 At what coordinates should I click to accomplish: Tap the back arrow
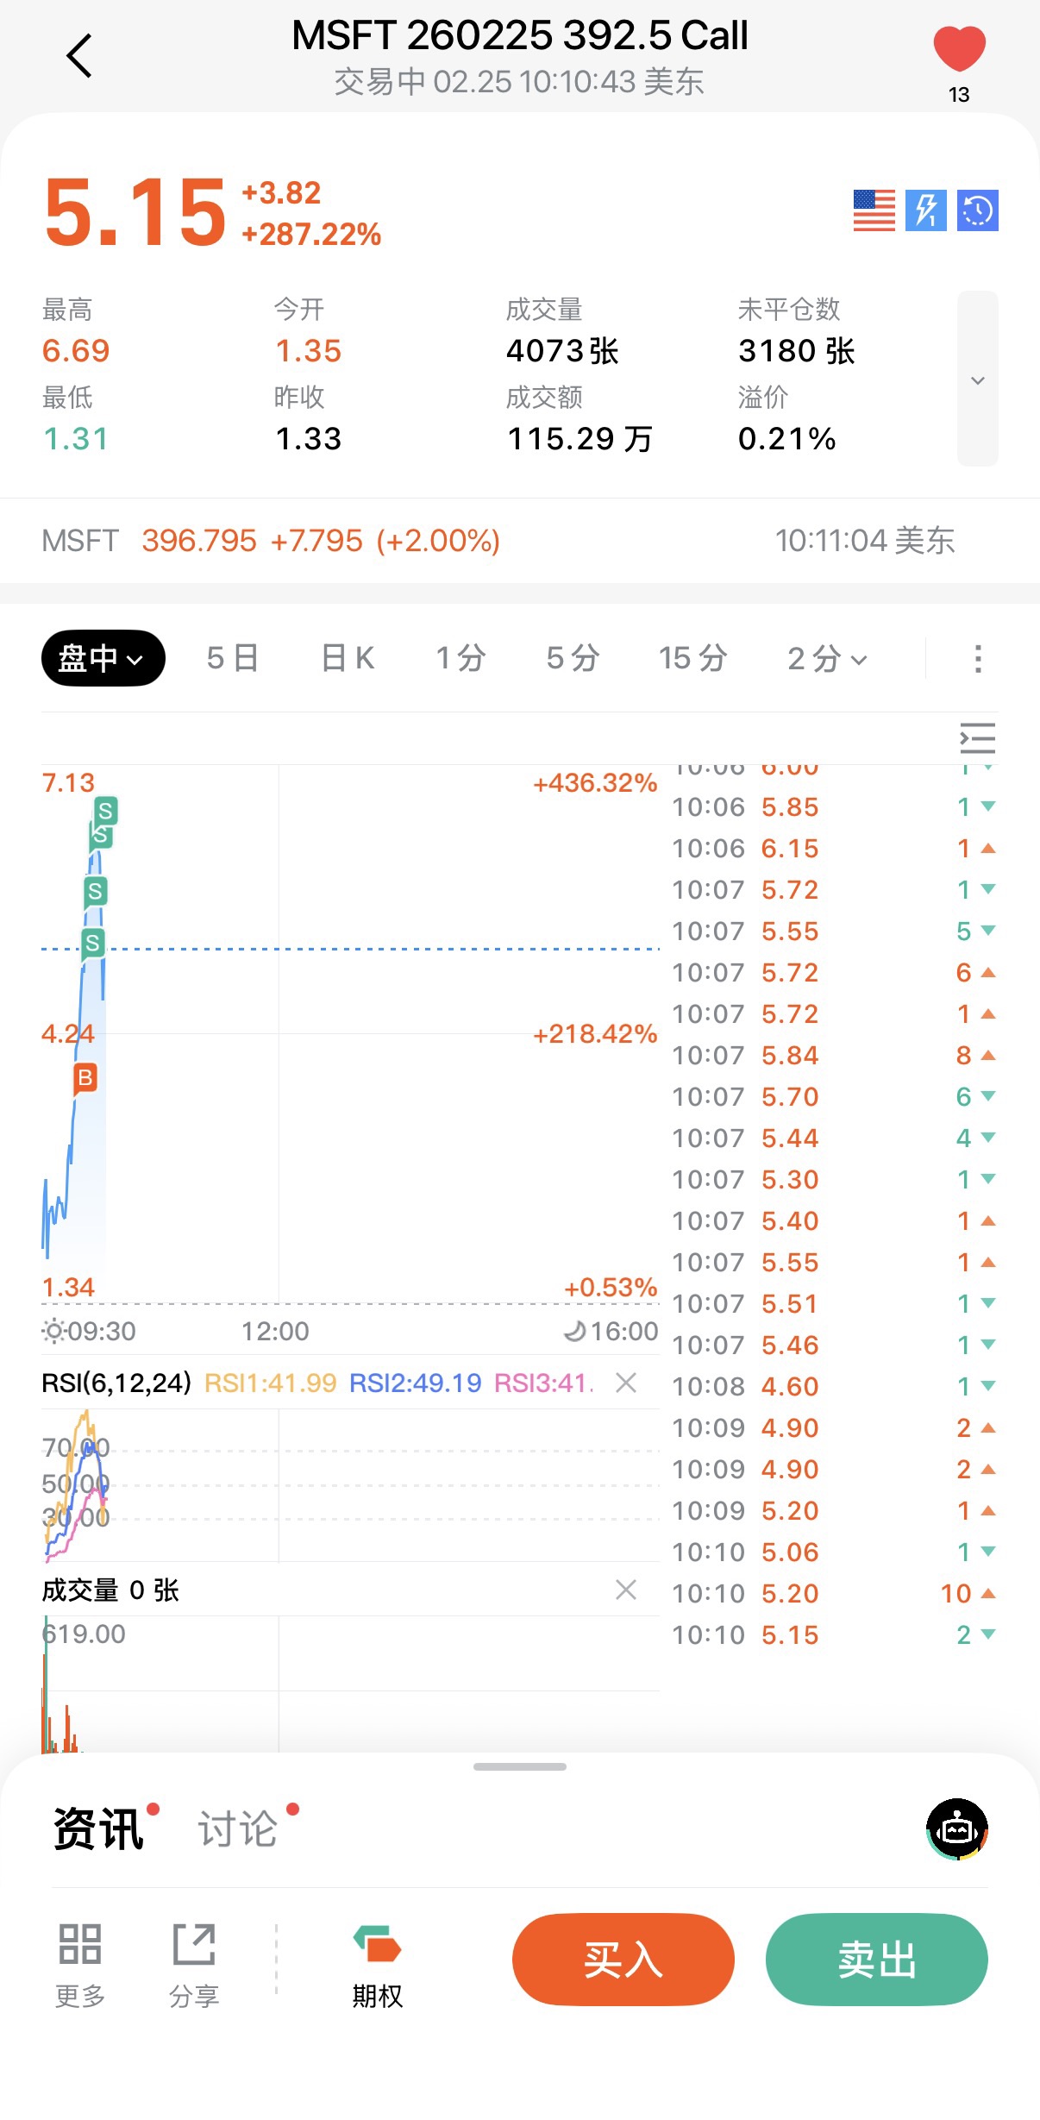point(79,57)
